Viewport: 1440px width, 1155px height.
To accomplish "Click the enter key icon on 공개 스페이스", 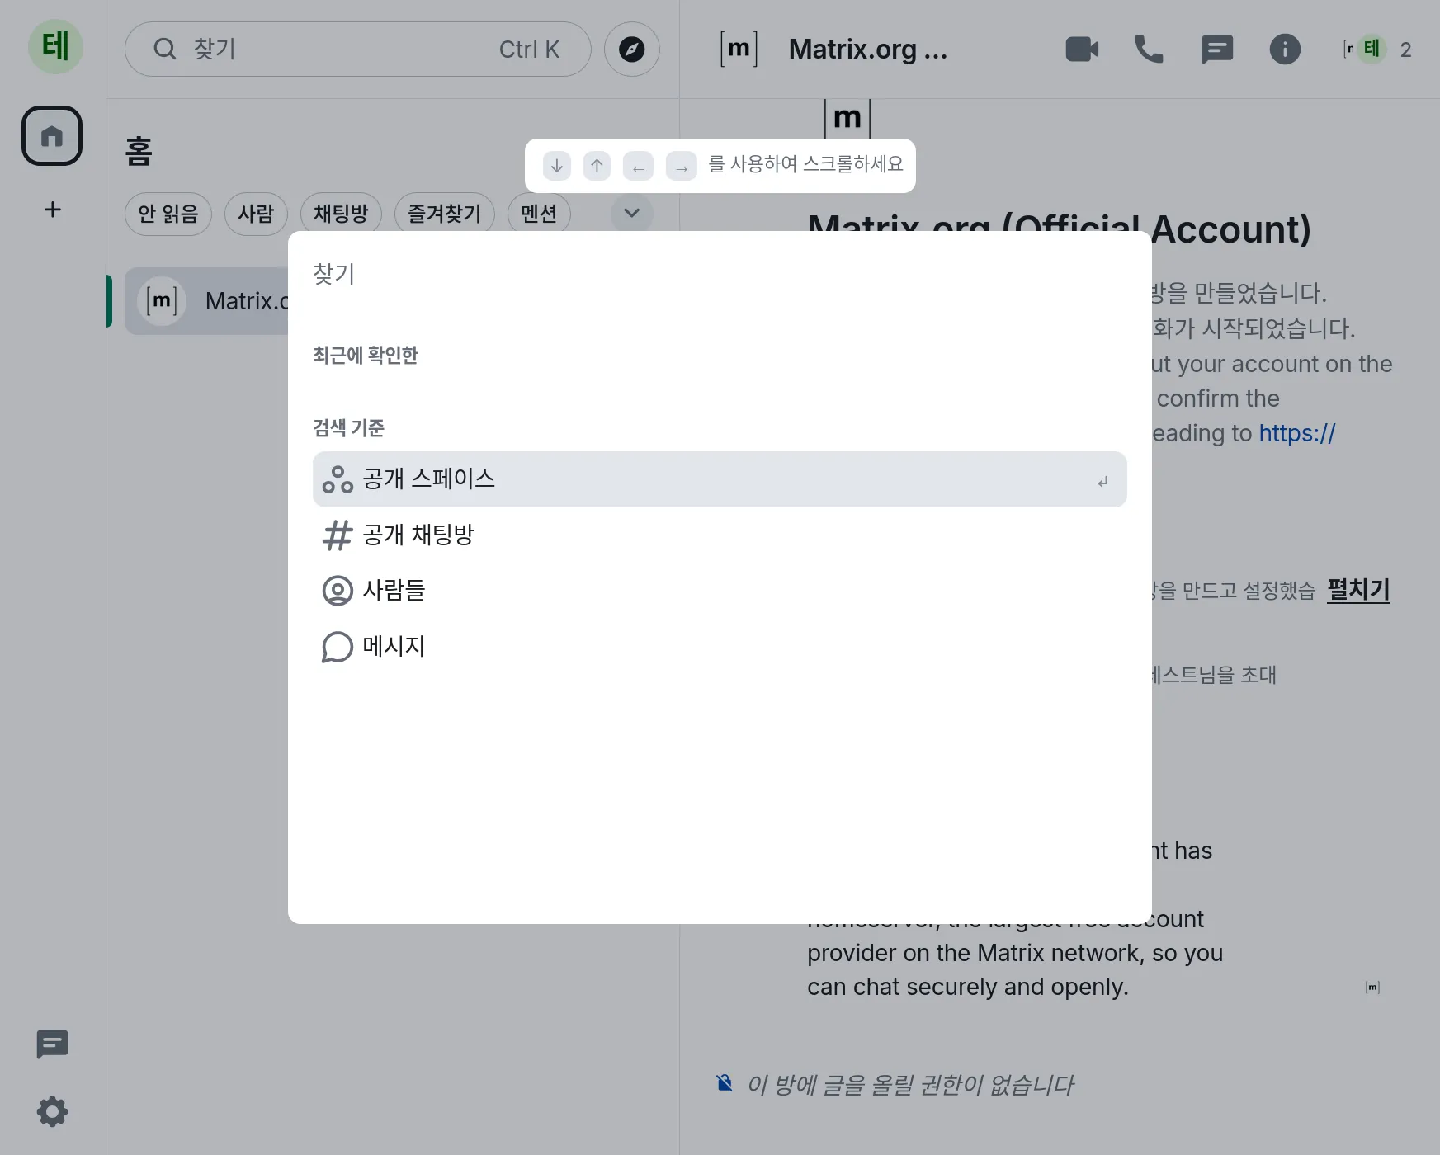I will point(1102,482).
